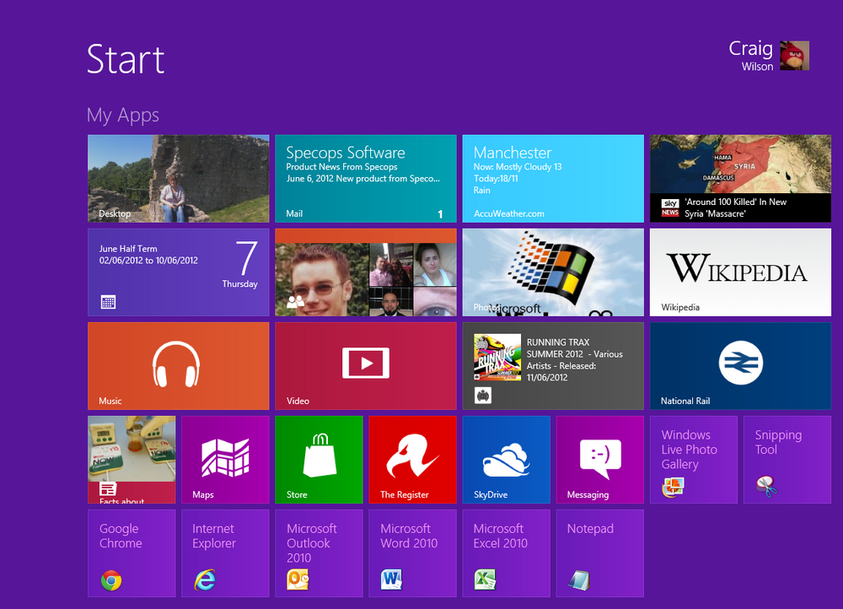
Task: Open the Calendar tile showing Thursday 7
Action: [x=179, y=272]
